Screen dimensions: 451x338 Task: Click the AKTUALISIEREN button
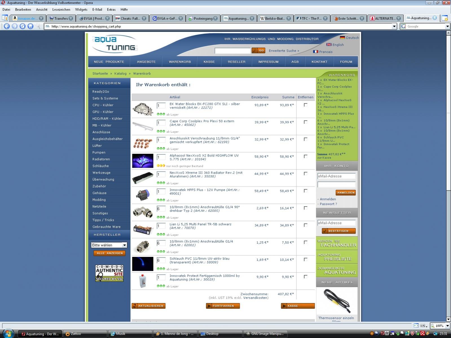point(148,306)
